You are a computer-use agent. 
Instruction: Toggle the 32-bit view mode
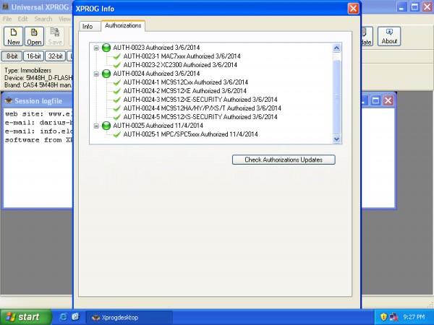[56, 56]
